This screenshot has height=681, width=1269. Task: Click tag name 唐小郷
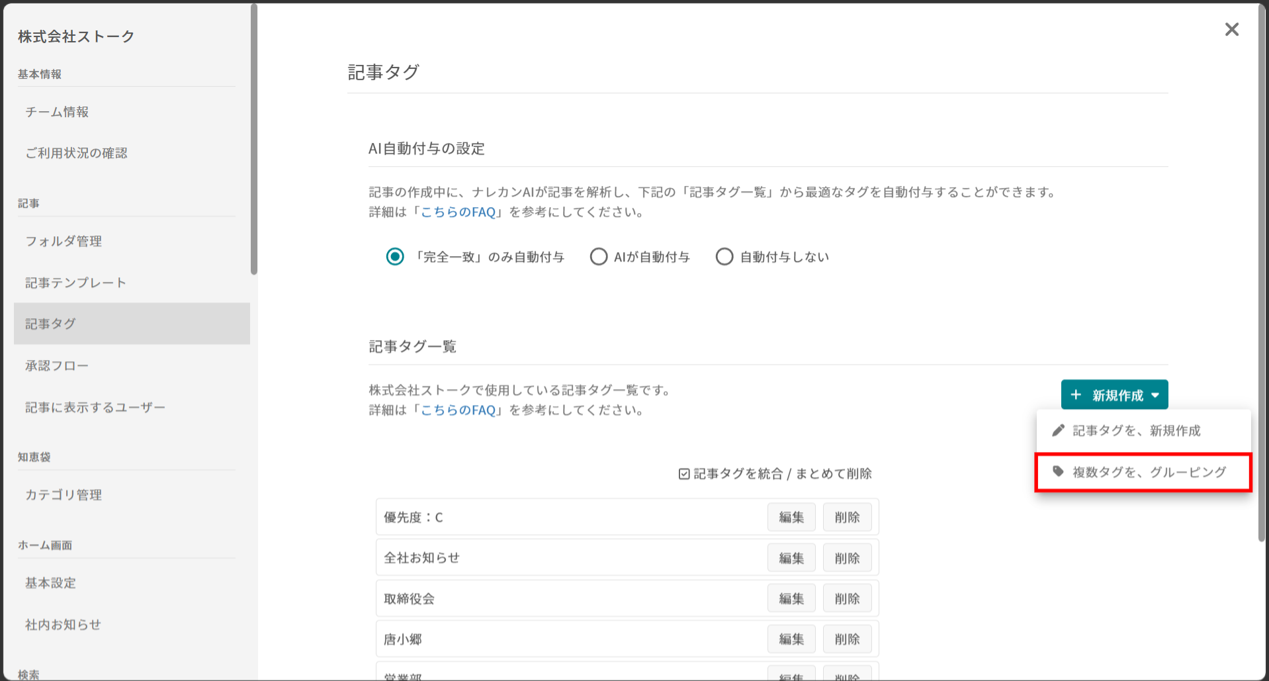point(402,639)
